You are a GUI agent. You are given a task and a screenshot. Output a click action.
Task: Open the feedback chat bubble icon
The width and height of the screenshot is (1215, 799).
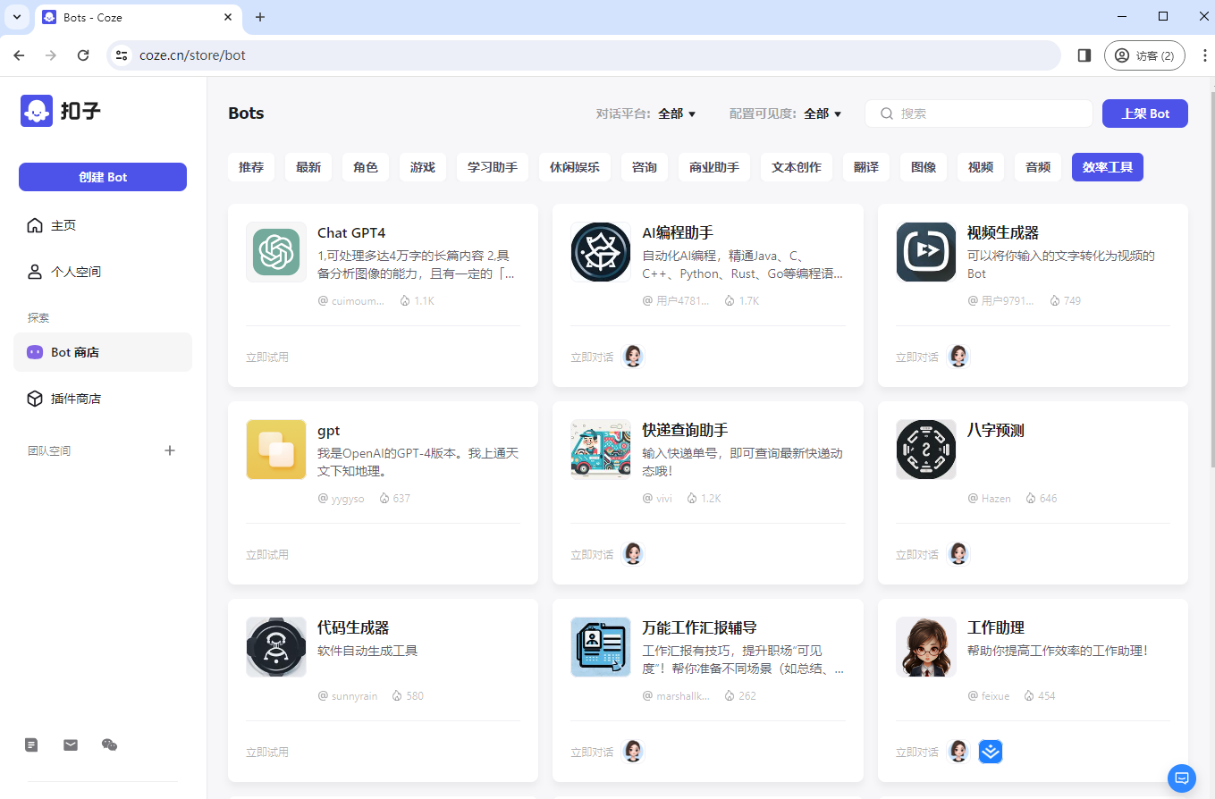click(1182, 778)
